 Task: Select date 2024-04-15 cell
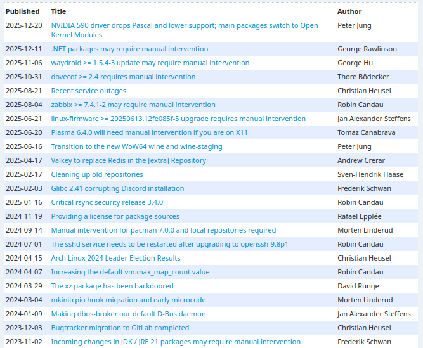point(23,258)
